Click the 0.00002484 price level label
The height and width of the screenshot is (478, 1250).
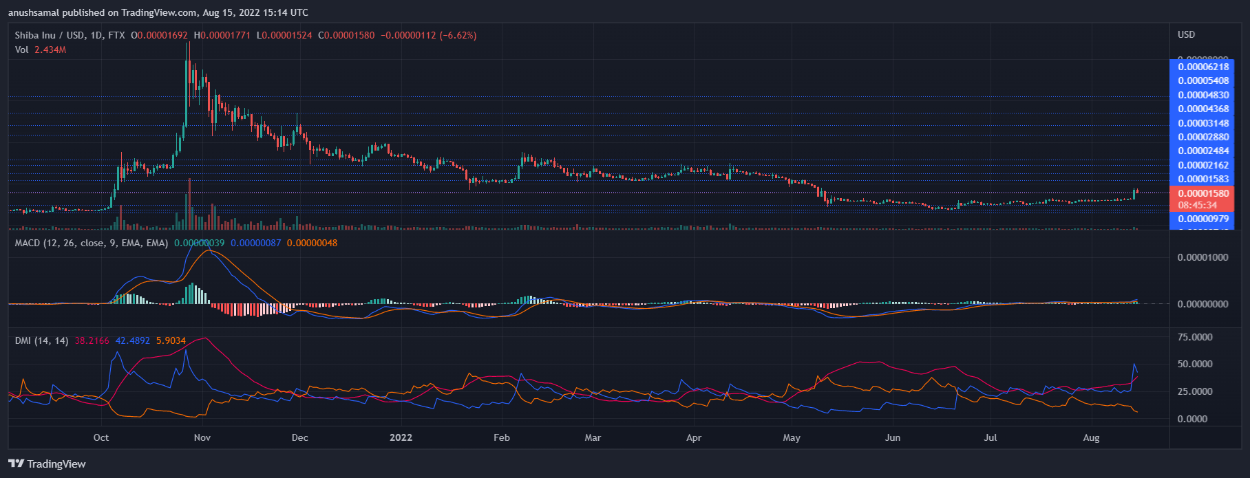click(1203, 151)
